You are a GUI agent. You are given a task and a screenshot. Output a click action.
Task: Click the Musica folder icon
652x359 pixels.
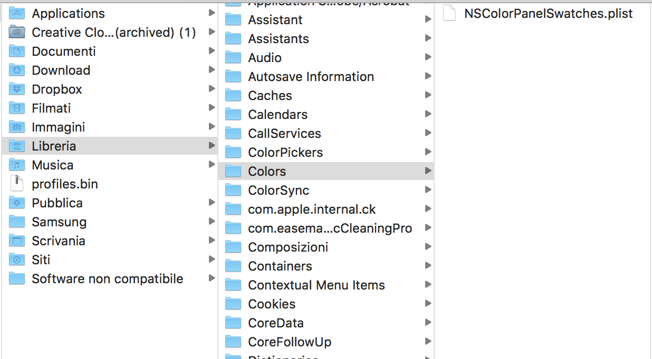click(x=17, y=165)
